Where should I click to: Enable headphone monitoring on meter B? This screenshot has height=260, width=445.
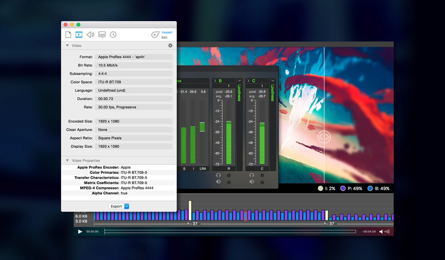tap(218, 175)
